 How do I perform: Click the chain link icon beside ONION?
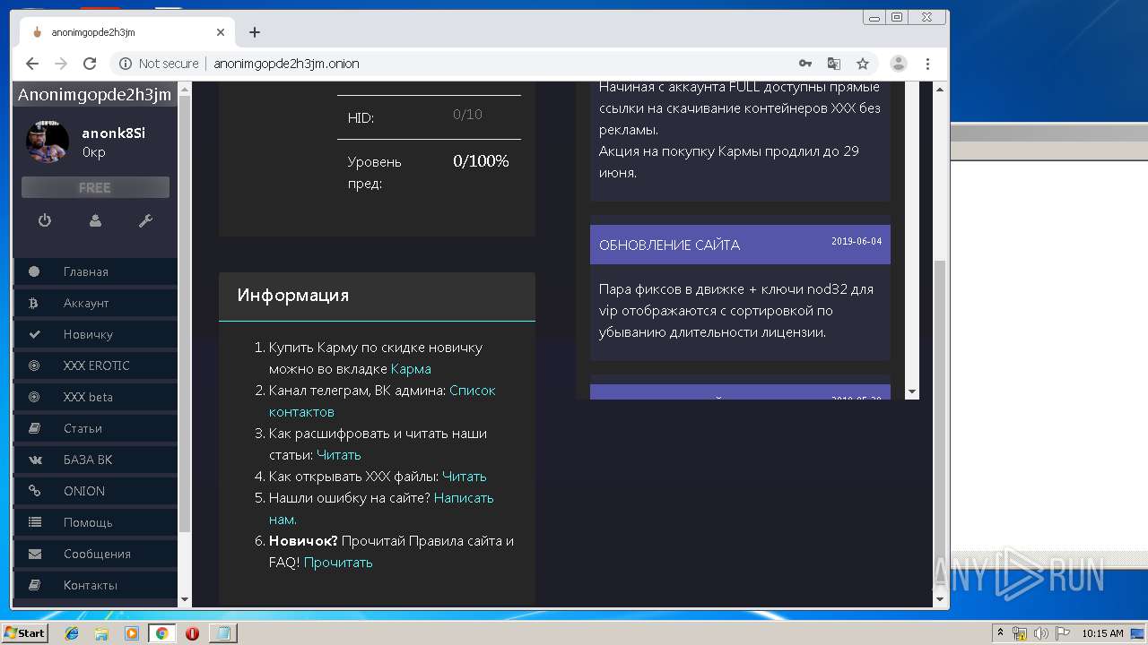34,491
